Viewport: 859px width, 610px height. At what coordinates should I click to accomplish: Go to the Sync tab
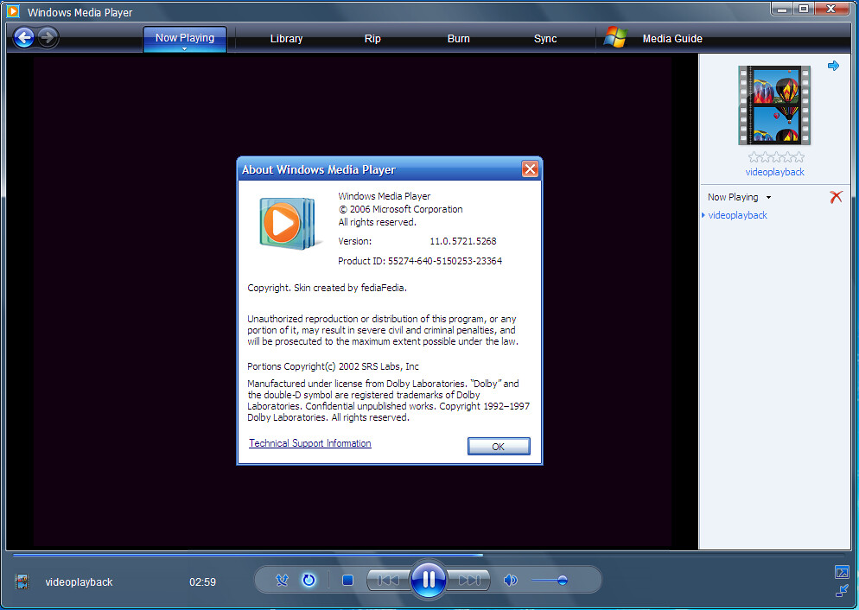[x=545, y=39]
